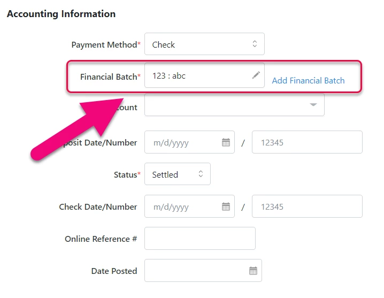This screenshot has width=384, height=298.
Task: Click the Deposit Number 12345 field
Action: [x=307, y=142]
